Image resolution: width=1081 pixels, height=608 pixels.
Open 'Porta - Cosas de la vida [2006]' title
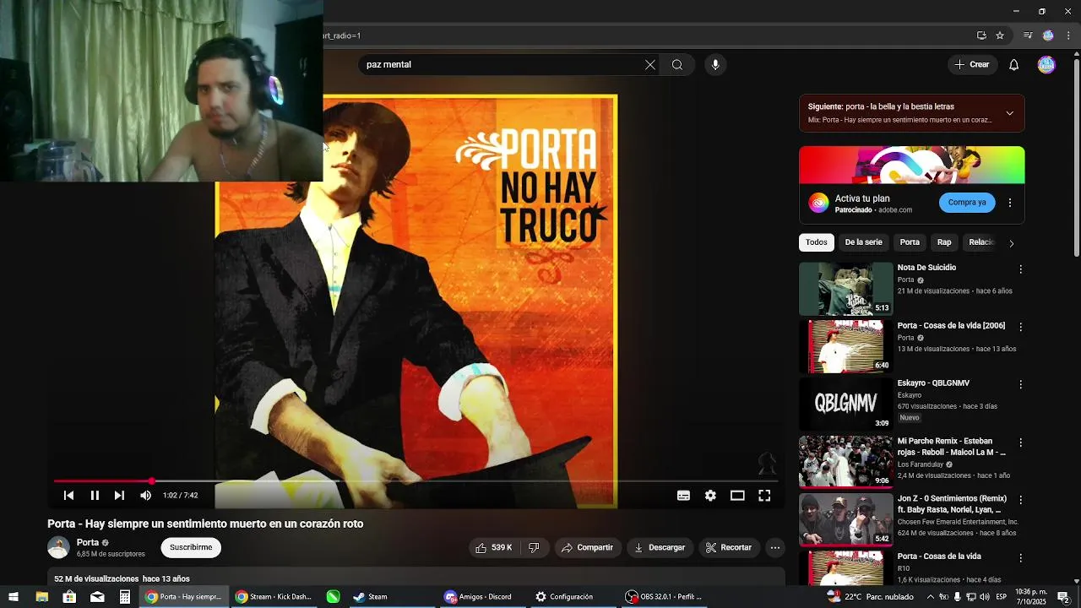[x=951, y=326]
